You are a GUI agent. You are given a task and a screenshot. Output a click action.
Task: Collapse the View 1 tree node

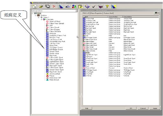[39, 17]
